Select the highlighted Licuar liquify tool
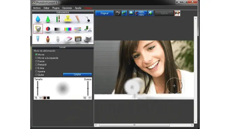The height and width of the screenshot is (129, 230). pos(38,29)
